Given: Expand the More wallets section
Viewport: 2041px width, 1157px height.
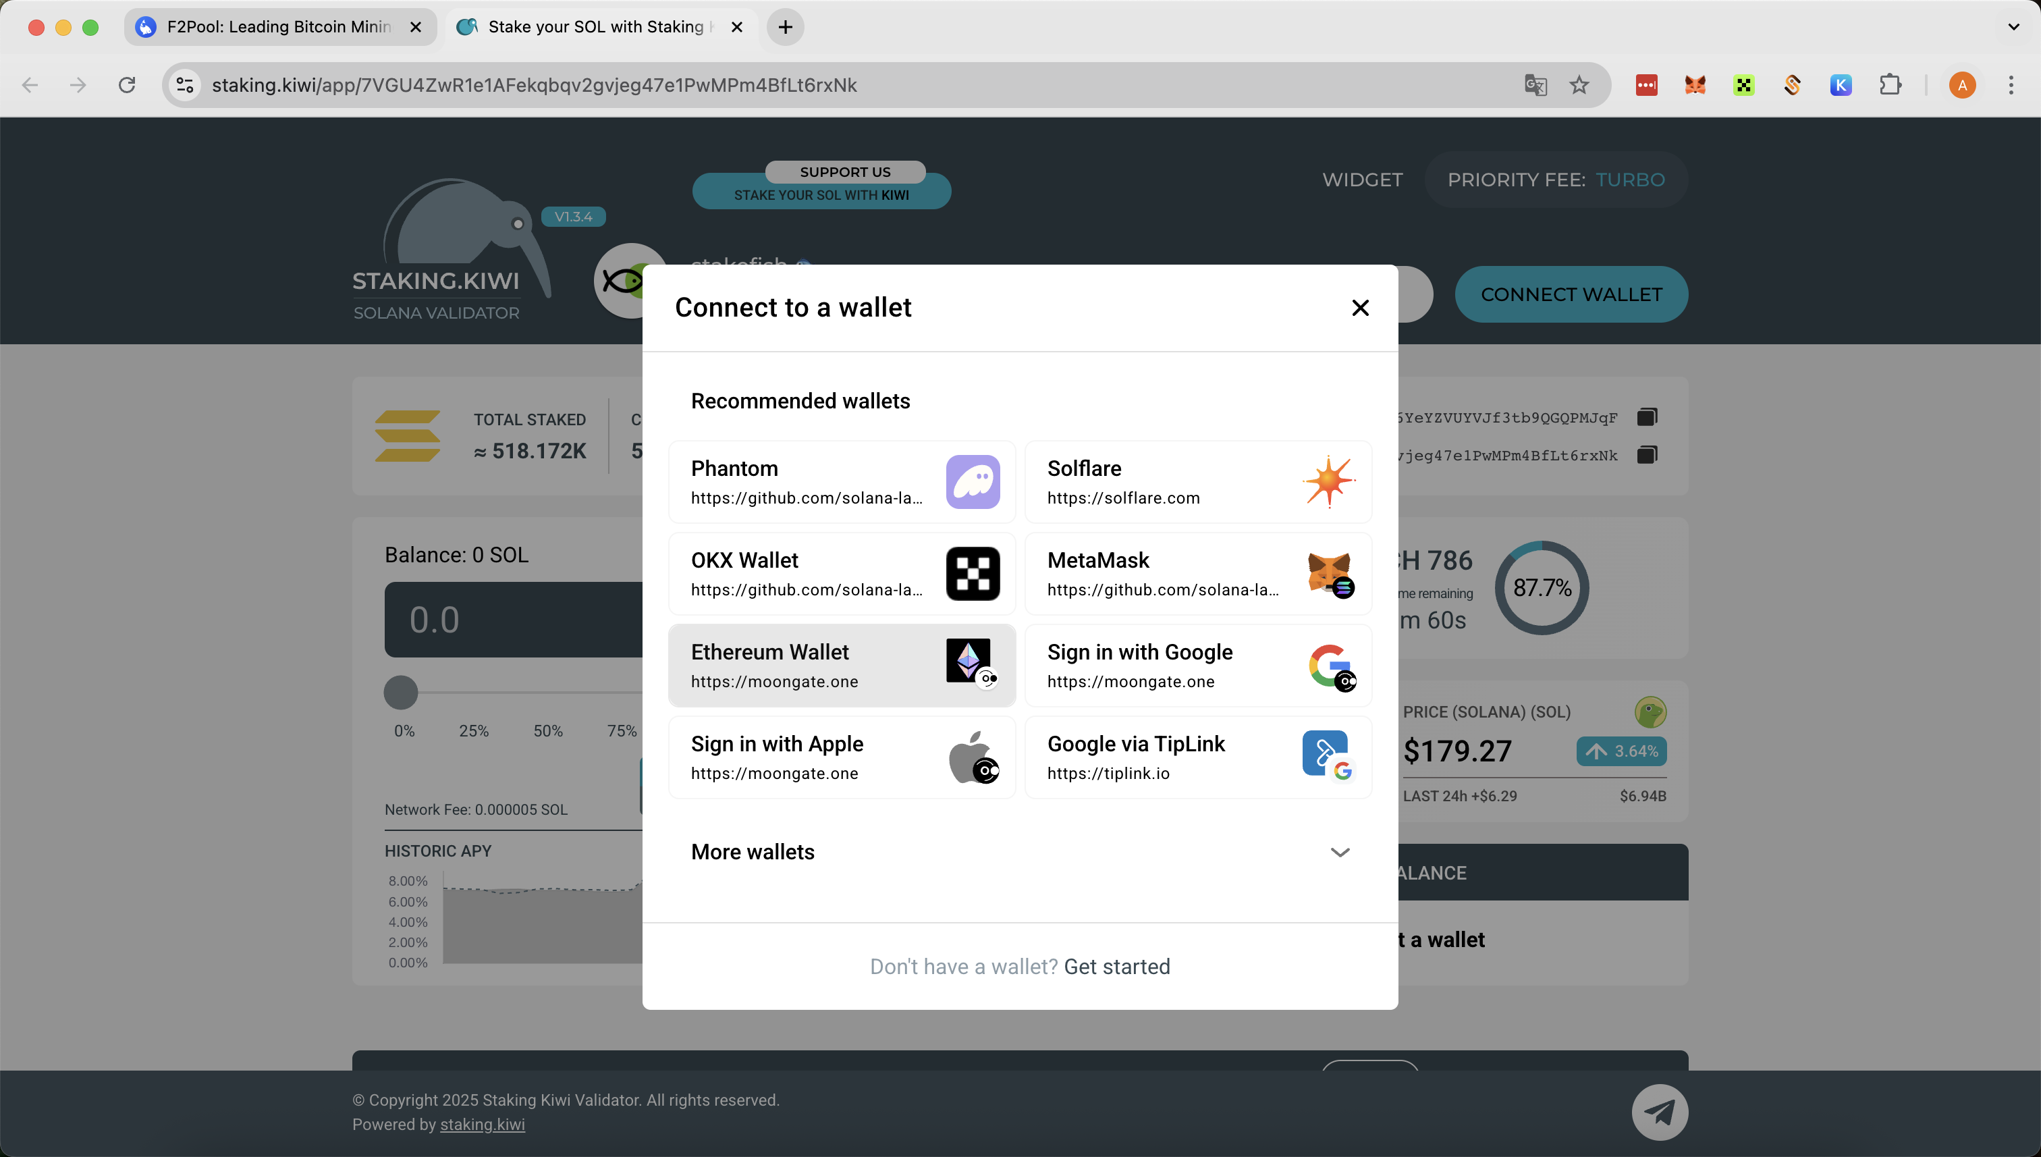Looking at the screenshot, I should click(1020, 852).
